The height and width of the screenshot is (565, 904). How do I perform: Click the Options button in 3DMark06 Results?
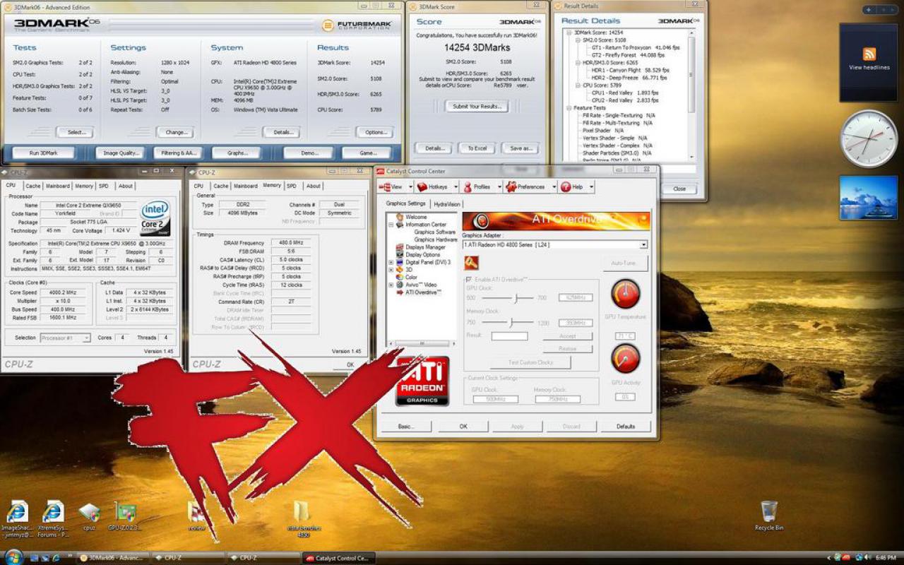tap(375, 132)
